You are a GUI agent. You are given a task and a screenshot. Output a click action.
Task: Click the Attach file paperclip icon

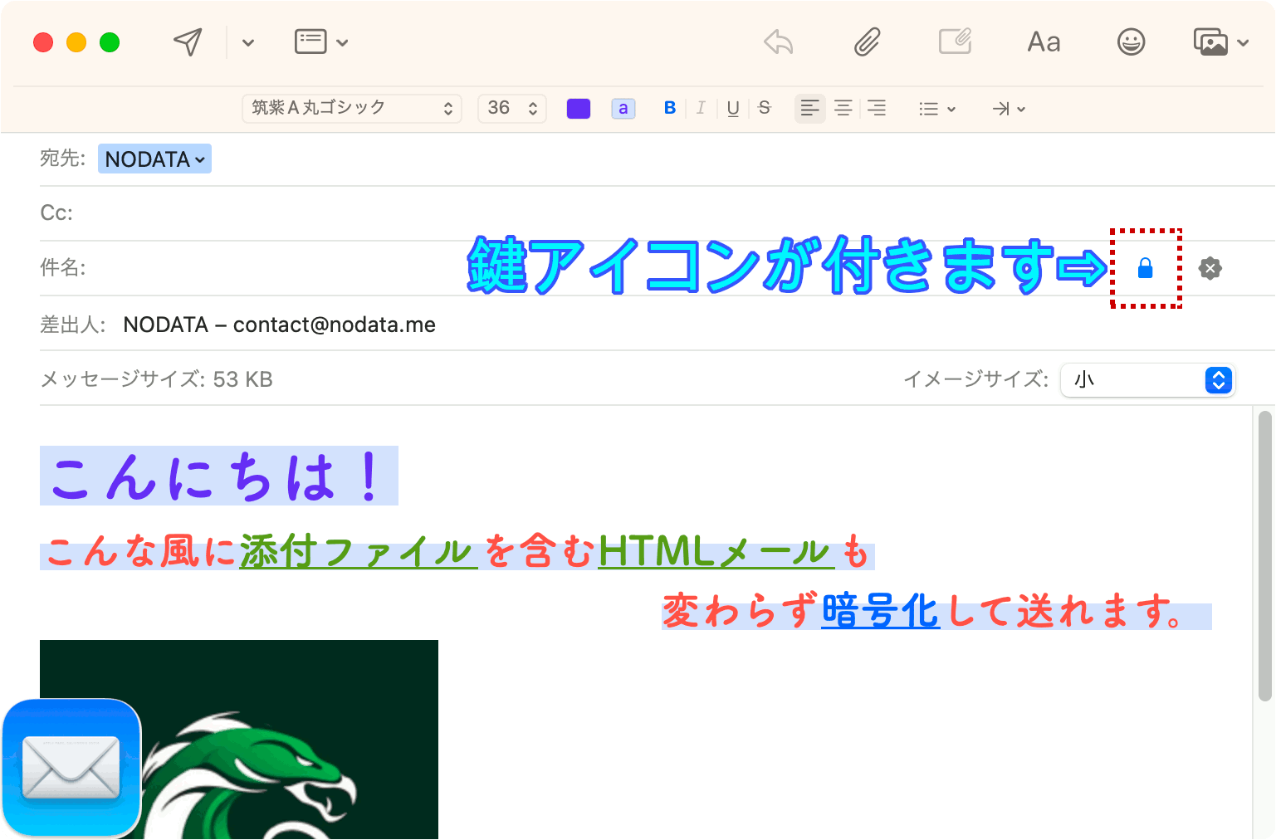[866, 42]
